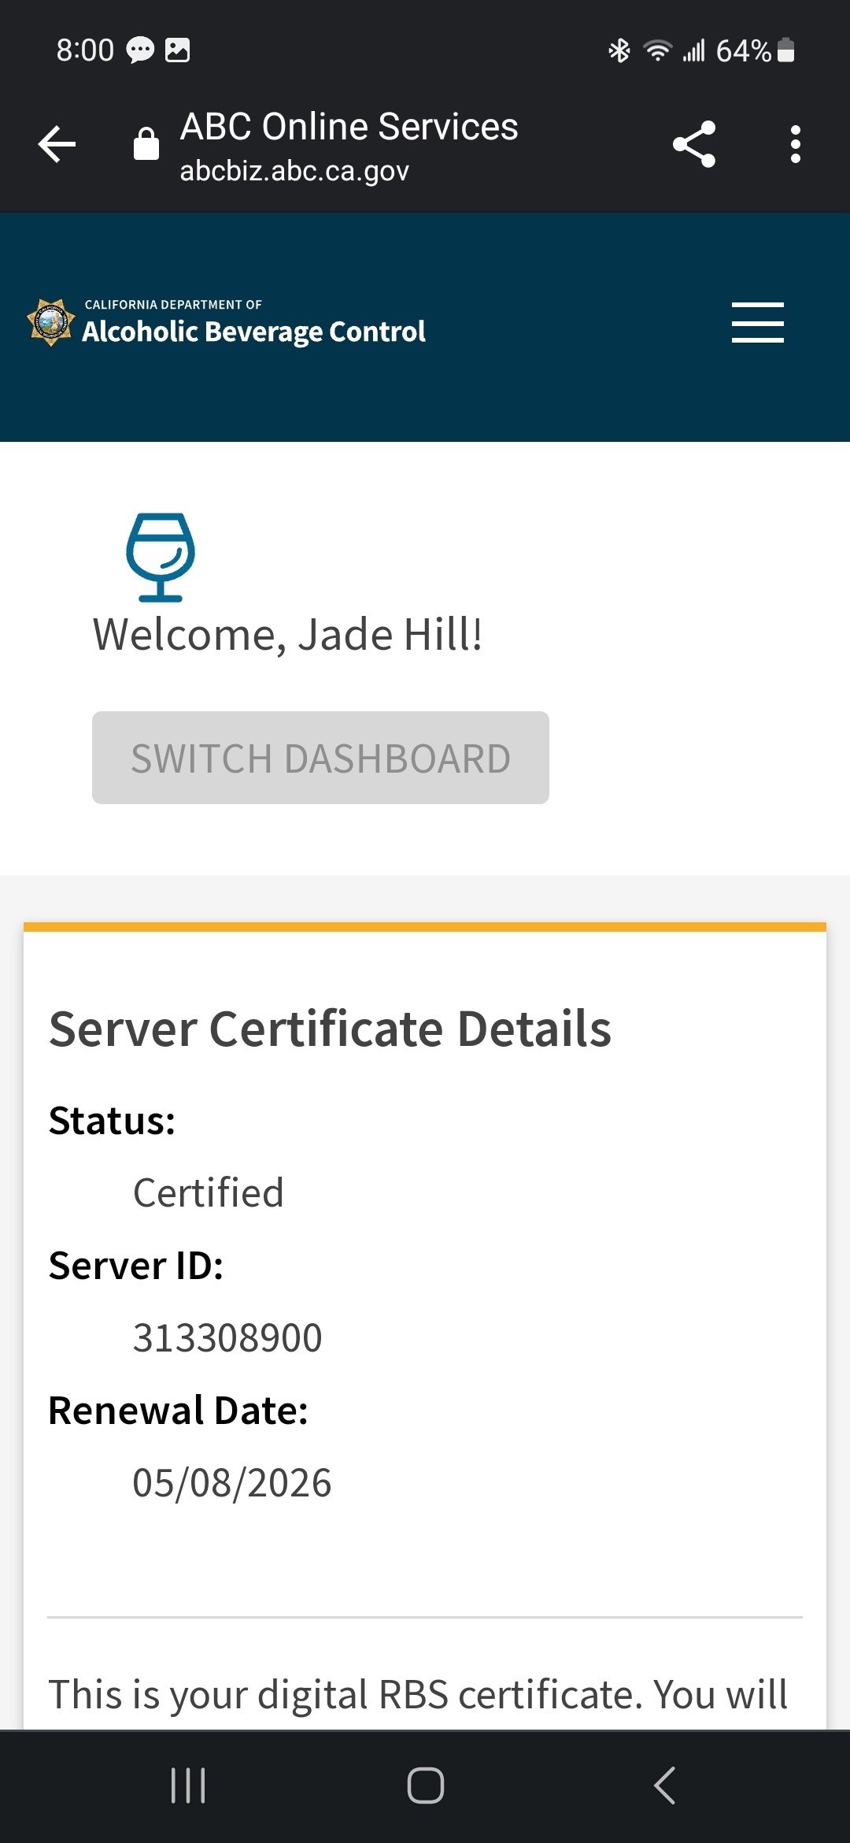Tap the battery indicator in status bar
Screen dimensions: 850x1843
(785, 50)
